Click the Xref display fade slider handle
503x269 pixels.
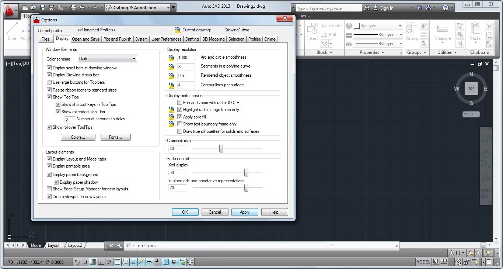coord(246,172)
